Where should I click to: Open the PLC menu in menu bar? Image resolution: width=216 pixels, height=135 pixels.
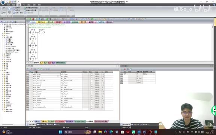tap(24, 5)
